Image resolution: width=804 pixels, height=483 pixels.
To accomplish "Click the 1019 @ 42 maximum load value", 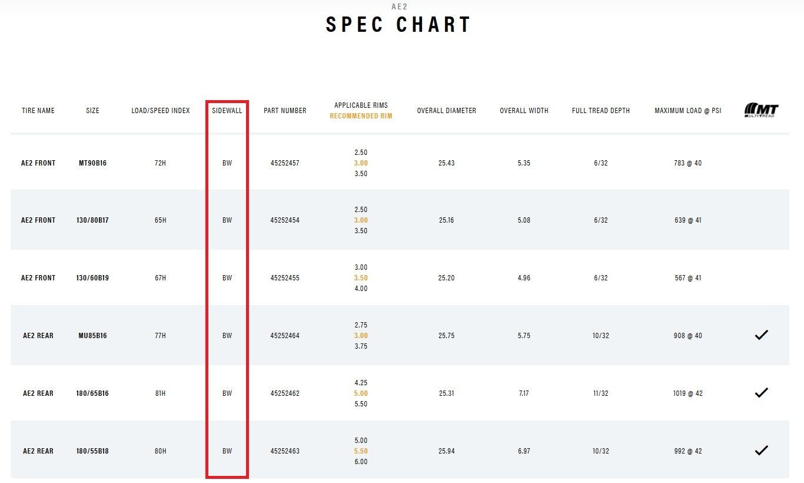I will click(688, 393).
